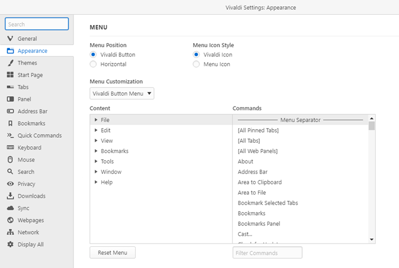The height and width of the screenshot is (268, 399).
Task: Select the Address Bar command in list
Action: (253, 172)
